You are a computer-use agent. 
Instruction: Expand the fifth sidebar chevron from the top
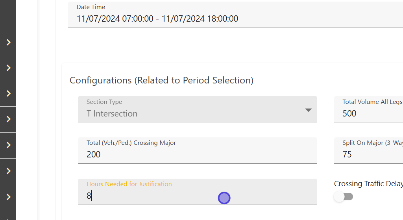pyautogui.click(x=8, y=145)
